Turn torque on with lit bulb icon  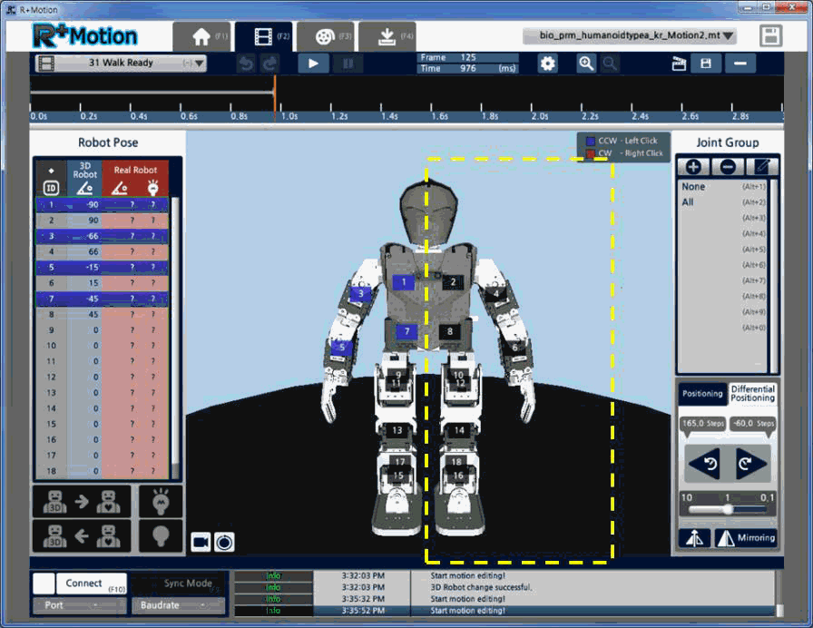(161, 502)
